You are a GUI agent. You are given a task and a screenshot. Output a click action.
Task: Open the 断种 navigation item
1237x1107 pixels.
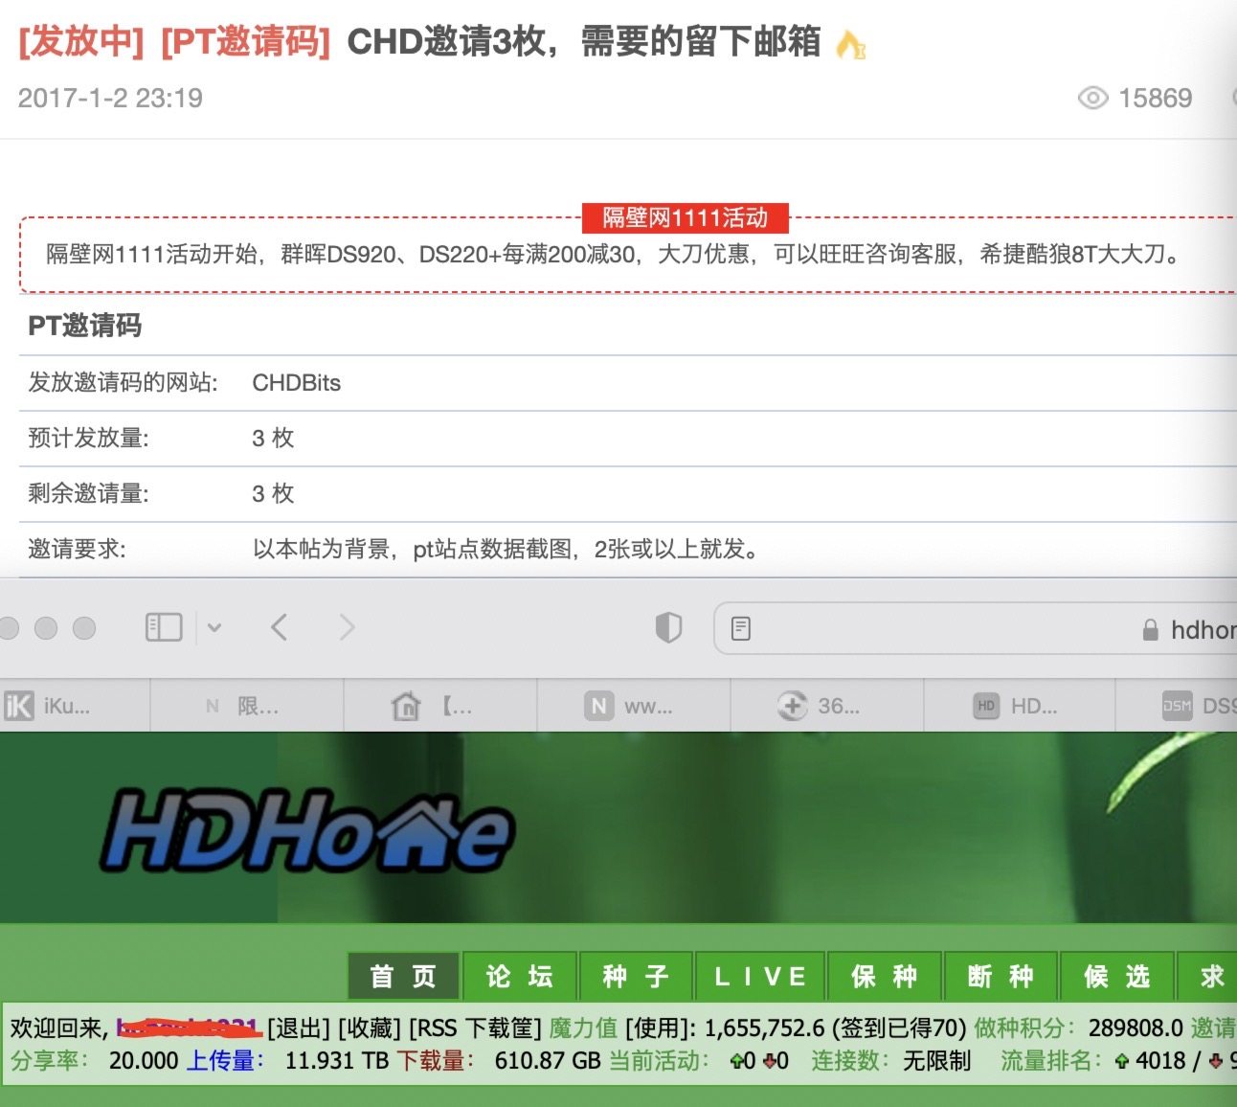[1001, 976]
